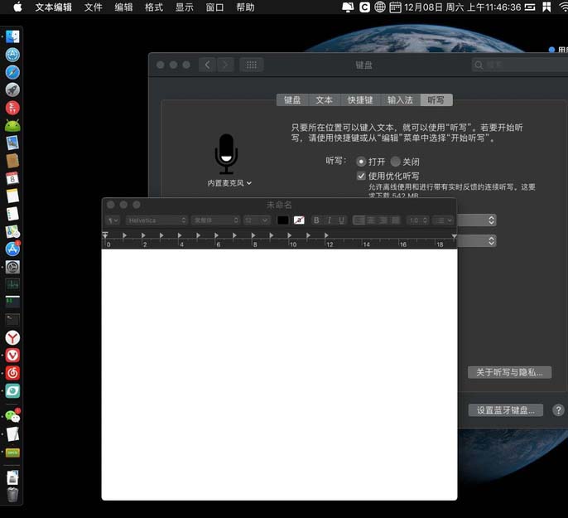Set justified text alignment in TextEdit toolbar

coord(395,220)
